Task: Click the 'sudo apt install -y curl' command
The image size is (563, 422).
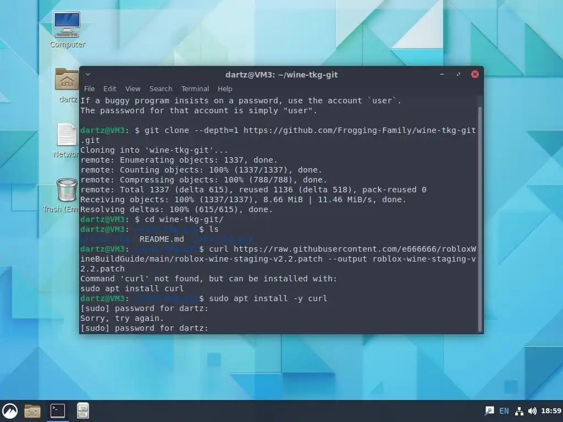Action: (x=268, y=298)
